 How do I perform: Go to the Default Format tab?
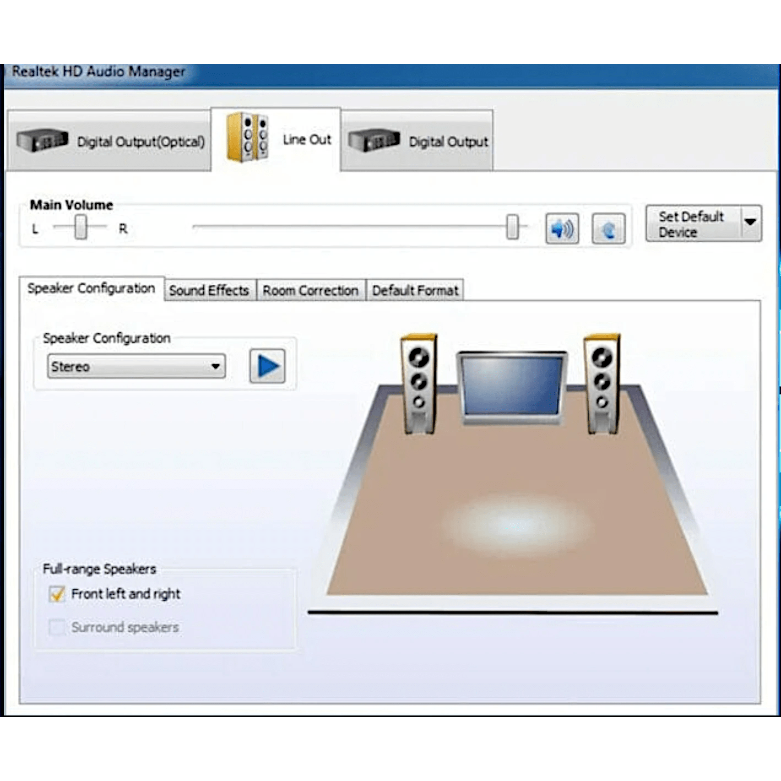(415, 290)
